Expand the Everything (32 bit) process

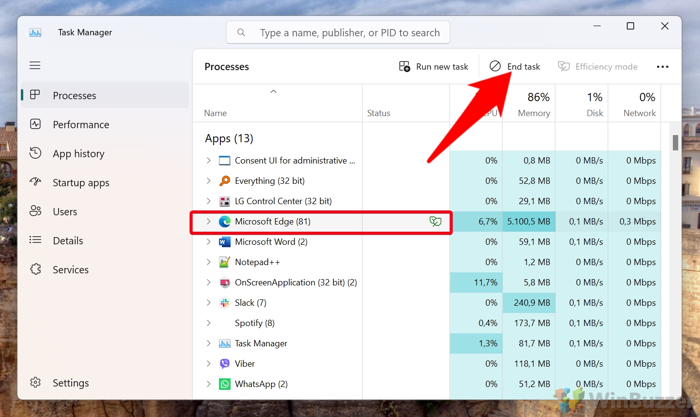pos(208,181)
